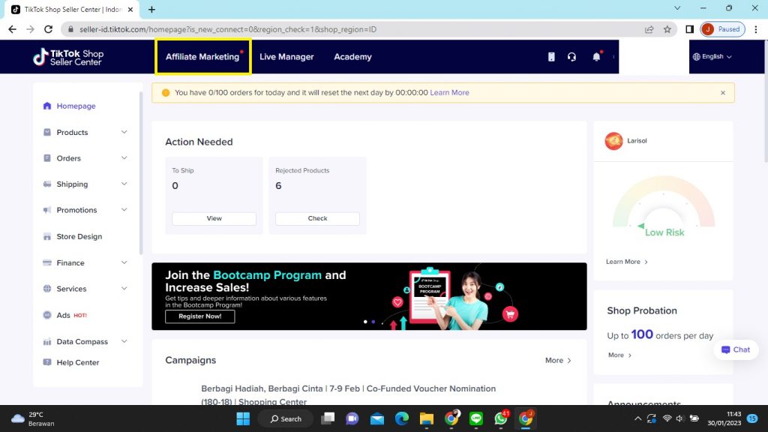The image size is (768, 432).
Task: Open the English language dropdown
Action: (712, 57)
